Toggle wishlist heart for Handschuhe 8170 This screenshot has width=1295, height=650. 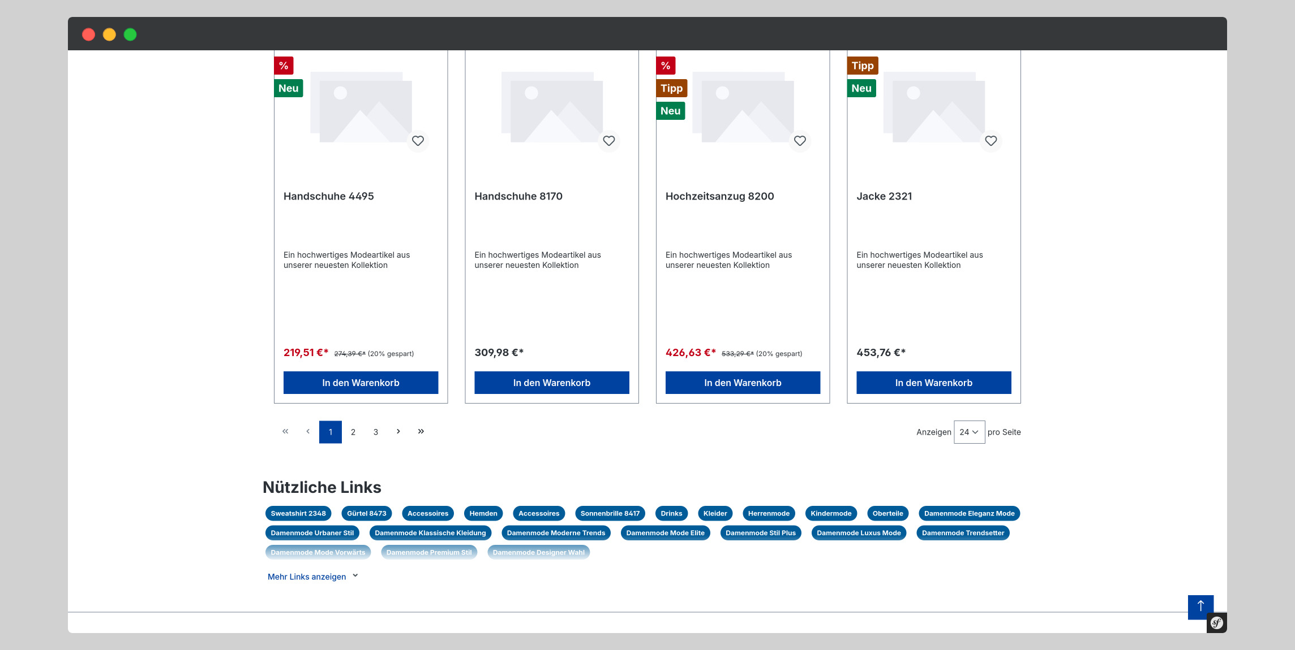coord(609,141)
